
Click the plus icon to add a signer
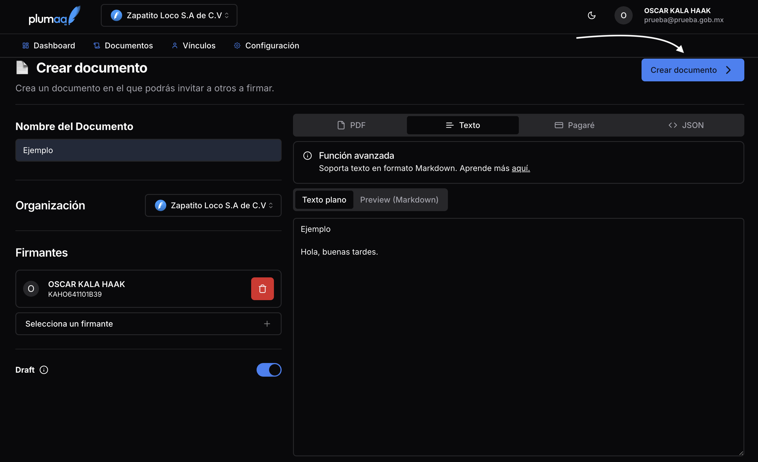tap(267, 324)
